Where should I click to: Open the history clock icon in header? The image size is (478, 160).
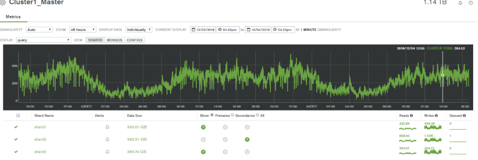coord(470,3)
